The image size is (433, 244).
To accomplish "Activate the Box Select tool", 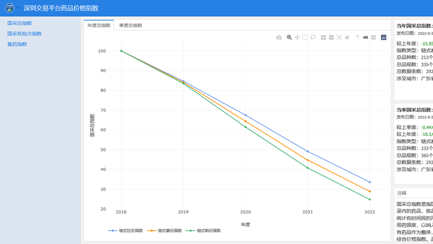I will (x=305, y=38).
